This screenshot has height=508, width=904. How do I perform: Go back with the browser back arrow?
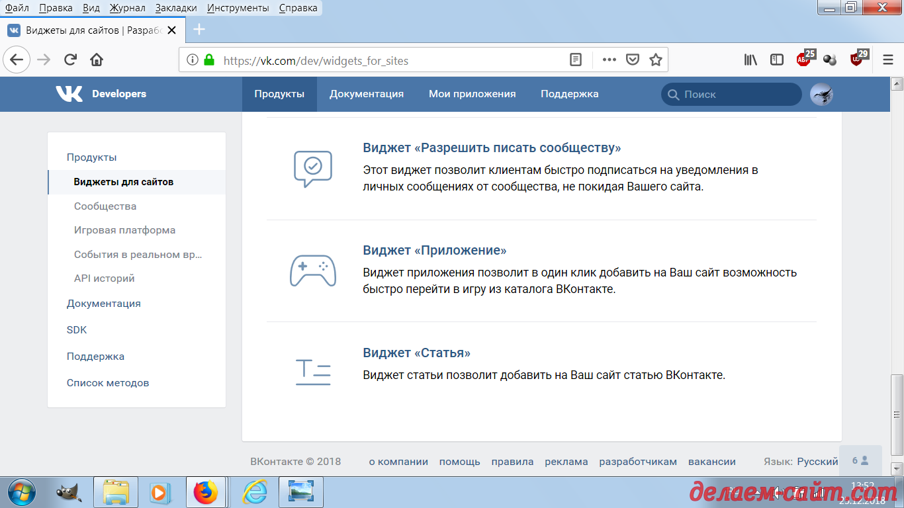pyautogui.click(x=17, y=60)
